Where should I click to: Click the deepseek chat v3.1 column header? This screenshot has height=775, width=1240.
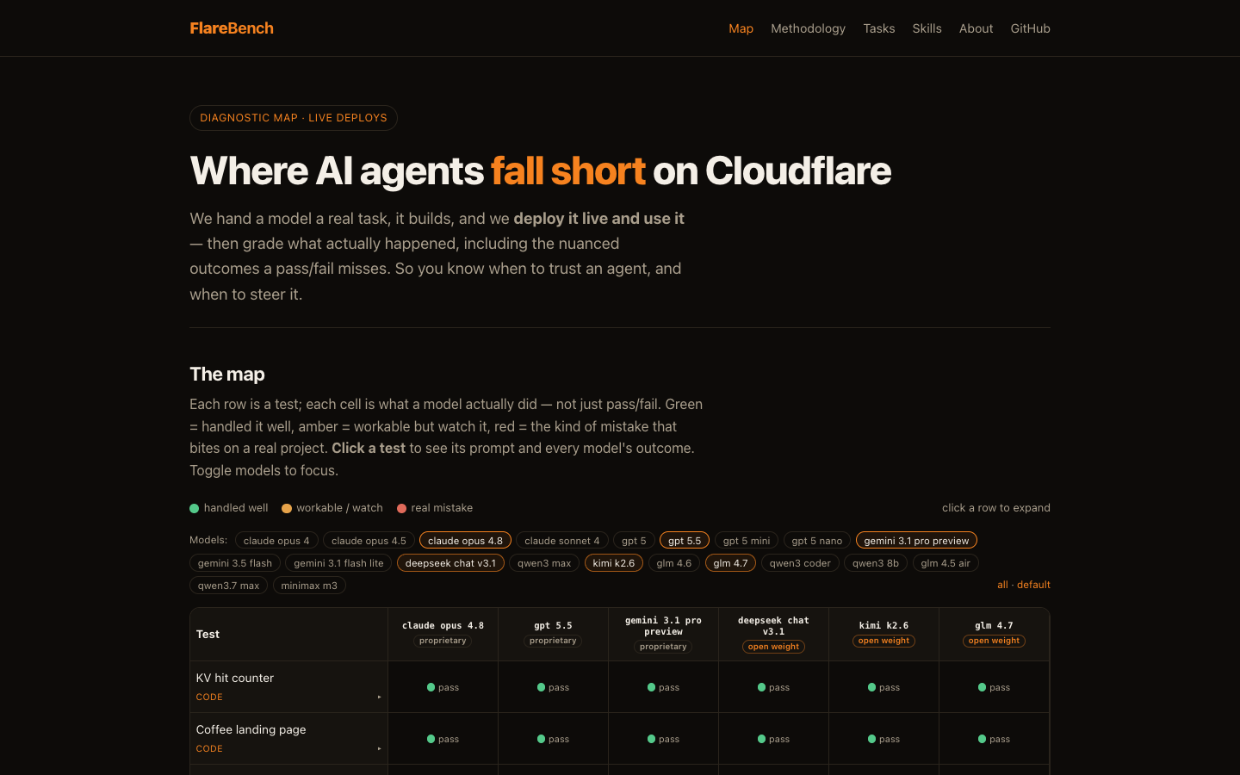(773, 635)
